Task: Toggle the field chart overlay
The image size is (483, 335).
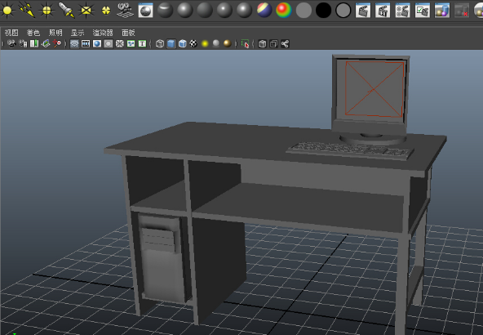Action: pyautogui.click(x=119, y=44)
